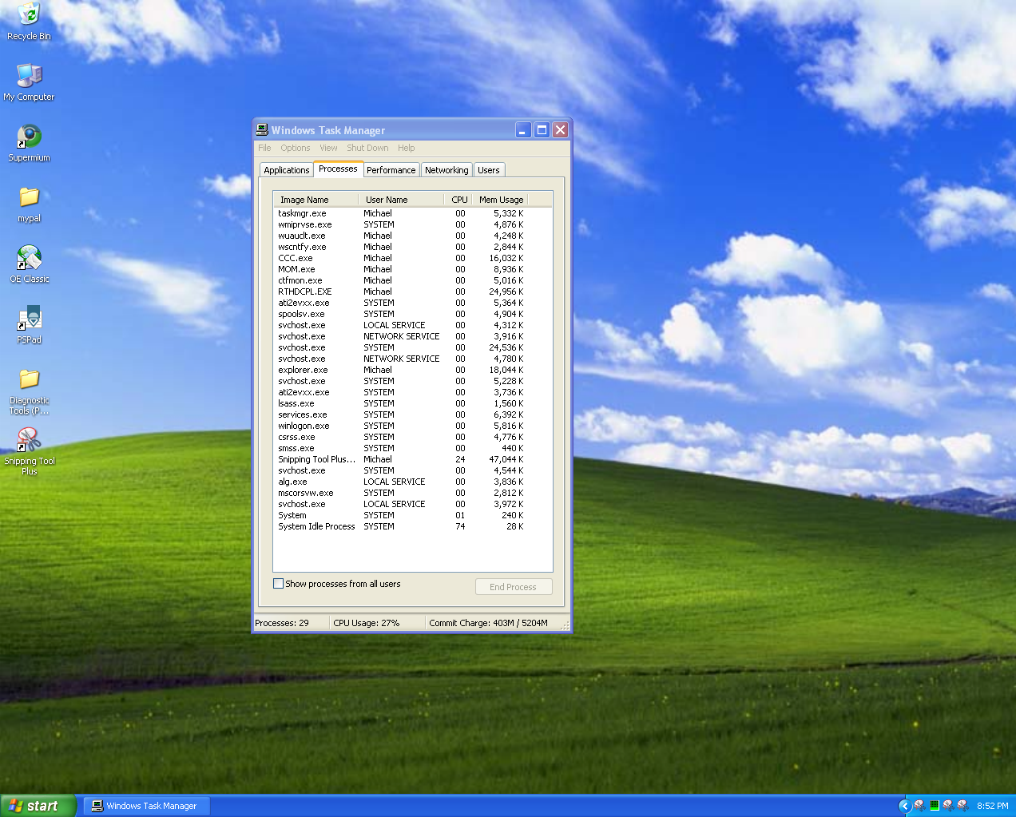Select the Diagnostic Tools folder icon
Viewport: 1016px width, 817px height.
pyautogui.click(x=29, y=391)
